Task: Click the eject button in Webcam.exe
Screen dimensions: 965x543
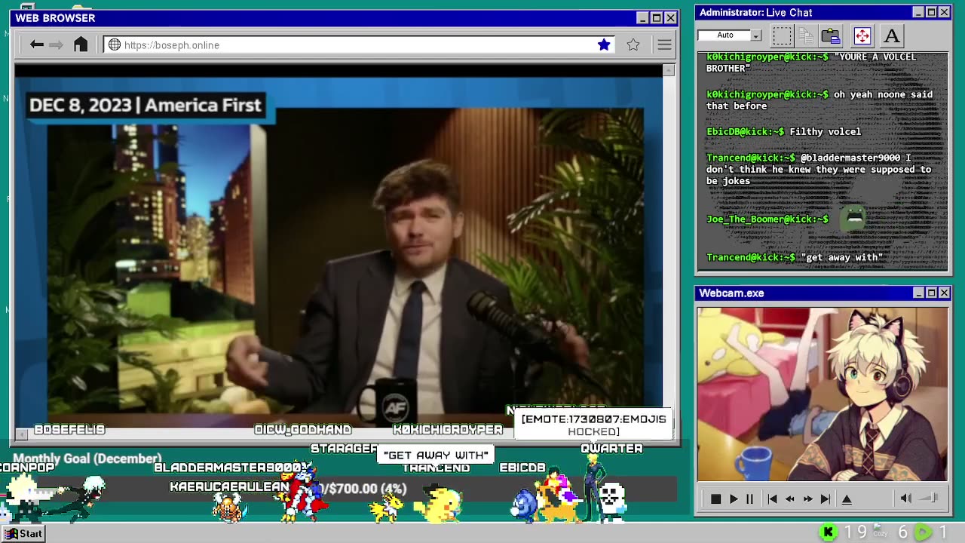Action: point(847,499)
